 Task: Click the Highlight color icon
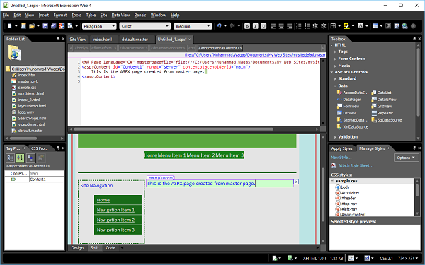tap(346, 26)
